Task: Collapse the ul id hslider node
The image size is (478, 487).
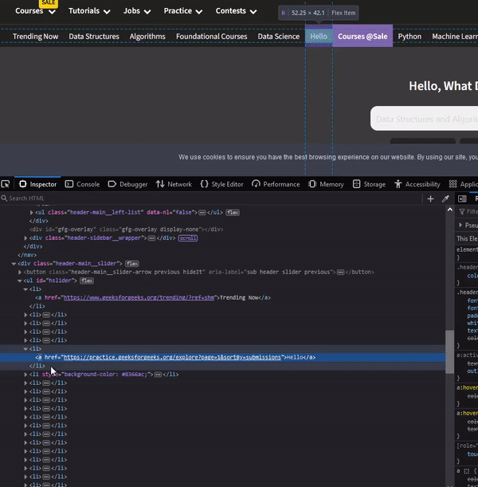Action: (20, 281)
